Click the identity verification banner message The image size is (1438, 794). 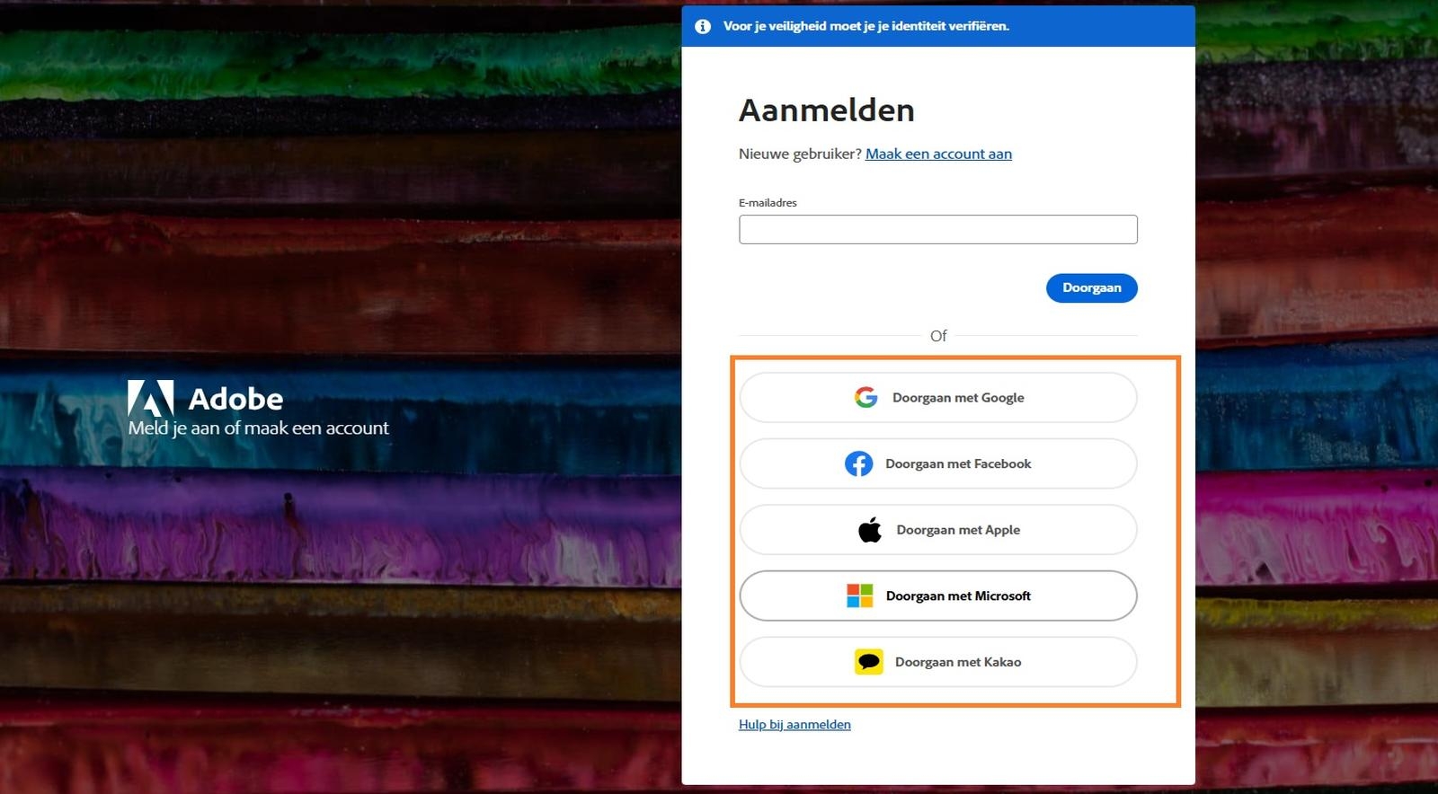[866, 26]
